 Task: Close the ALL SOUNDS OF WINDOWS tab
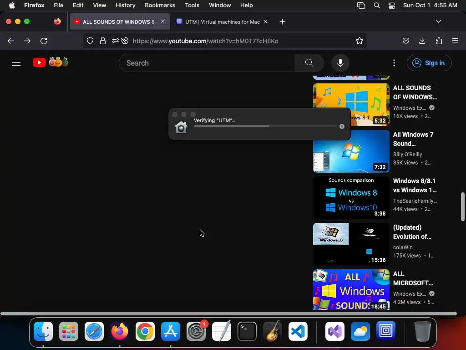click(163, 21)
